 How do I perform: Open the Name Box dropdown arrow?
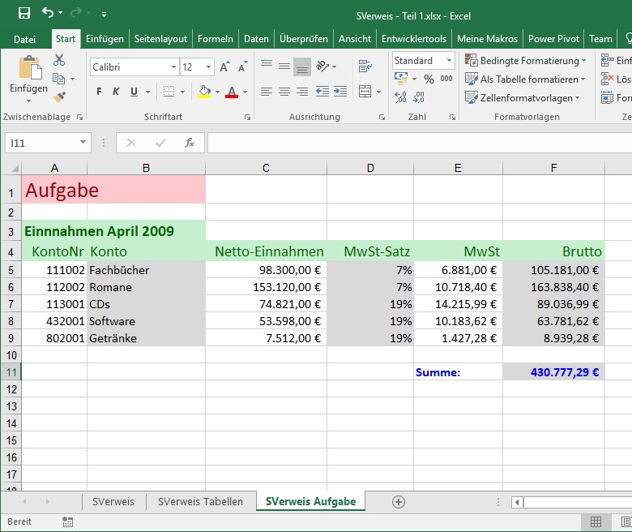(83, 143)
